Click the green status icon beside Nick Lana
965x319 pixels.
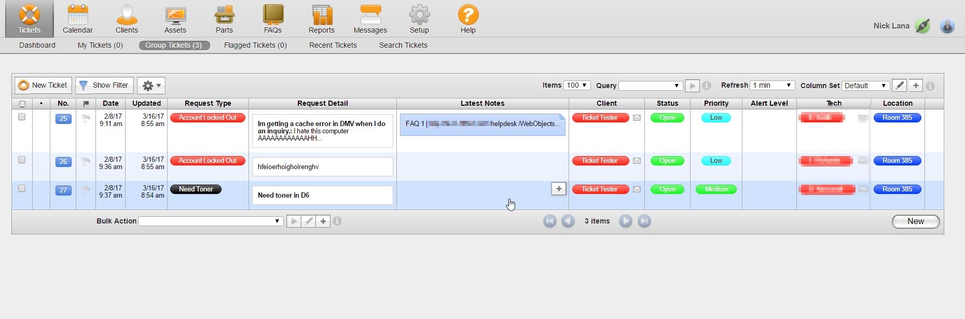pyautogui.click(x=922, y=26)
